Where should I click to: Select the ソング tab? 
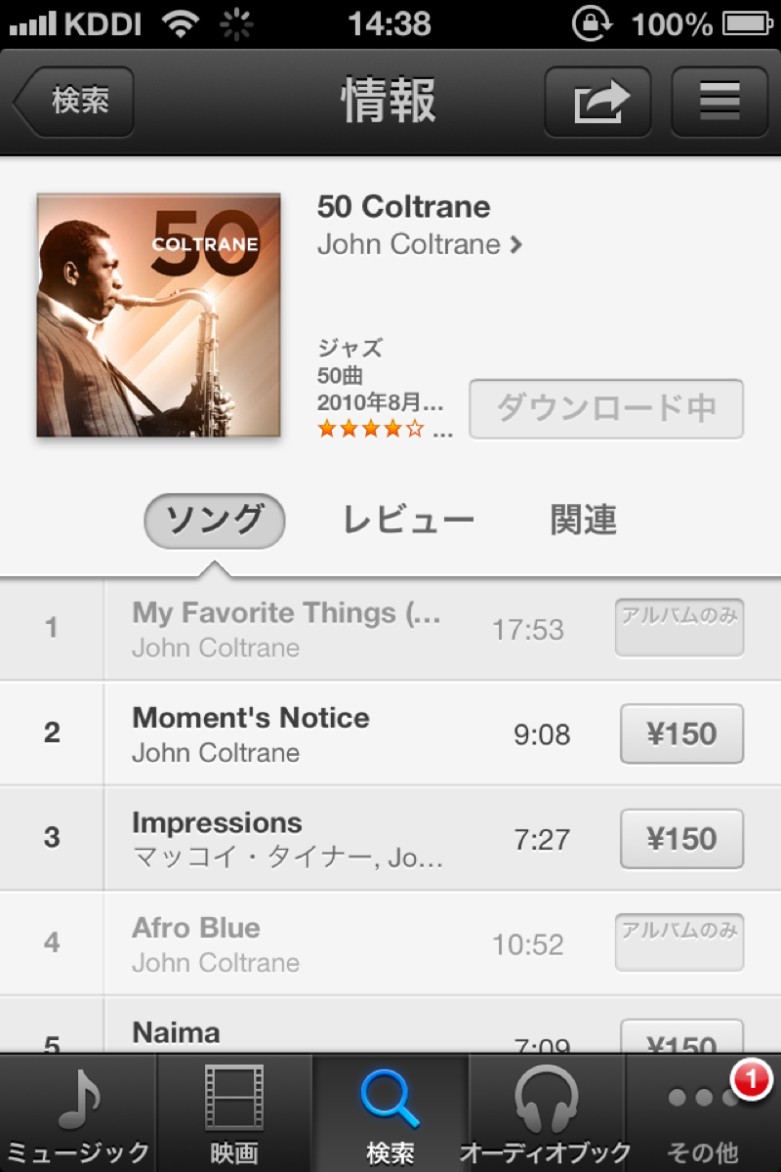pyautogui.click(x=214, y=521)
